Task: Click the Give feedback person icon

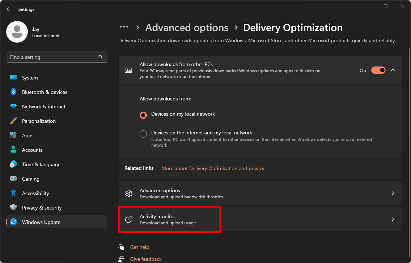Action: click(x=121, y=259)
